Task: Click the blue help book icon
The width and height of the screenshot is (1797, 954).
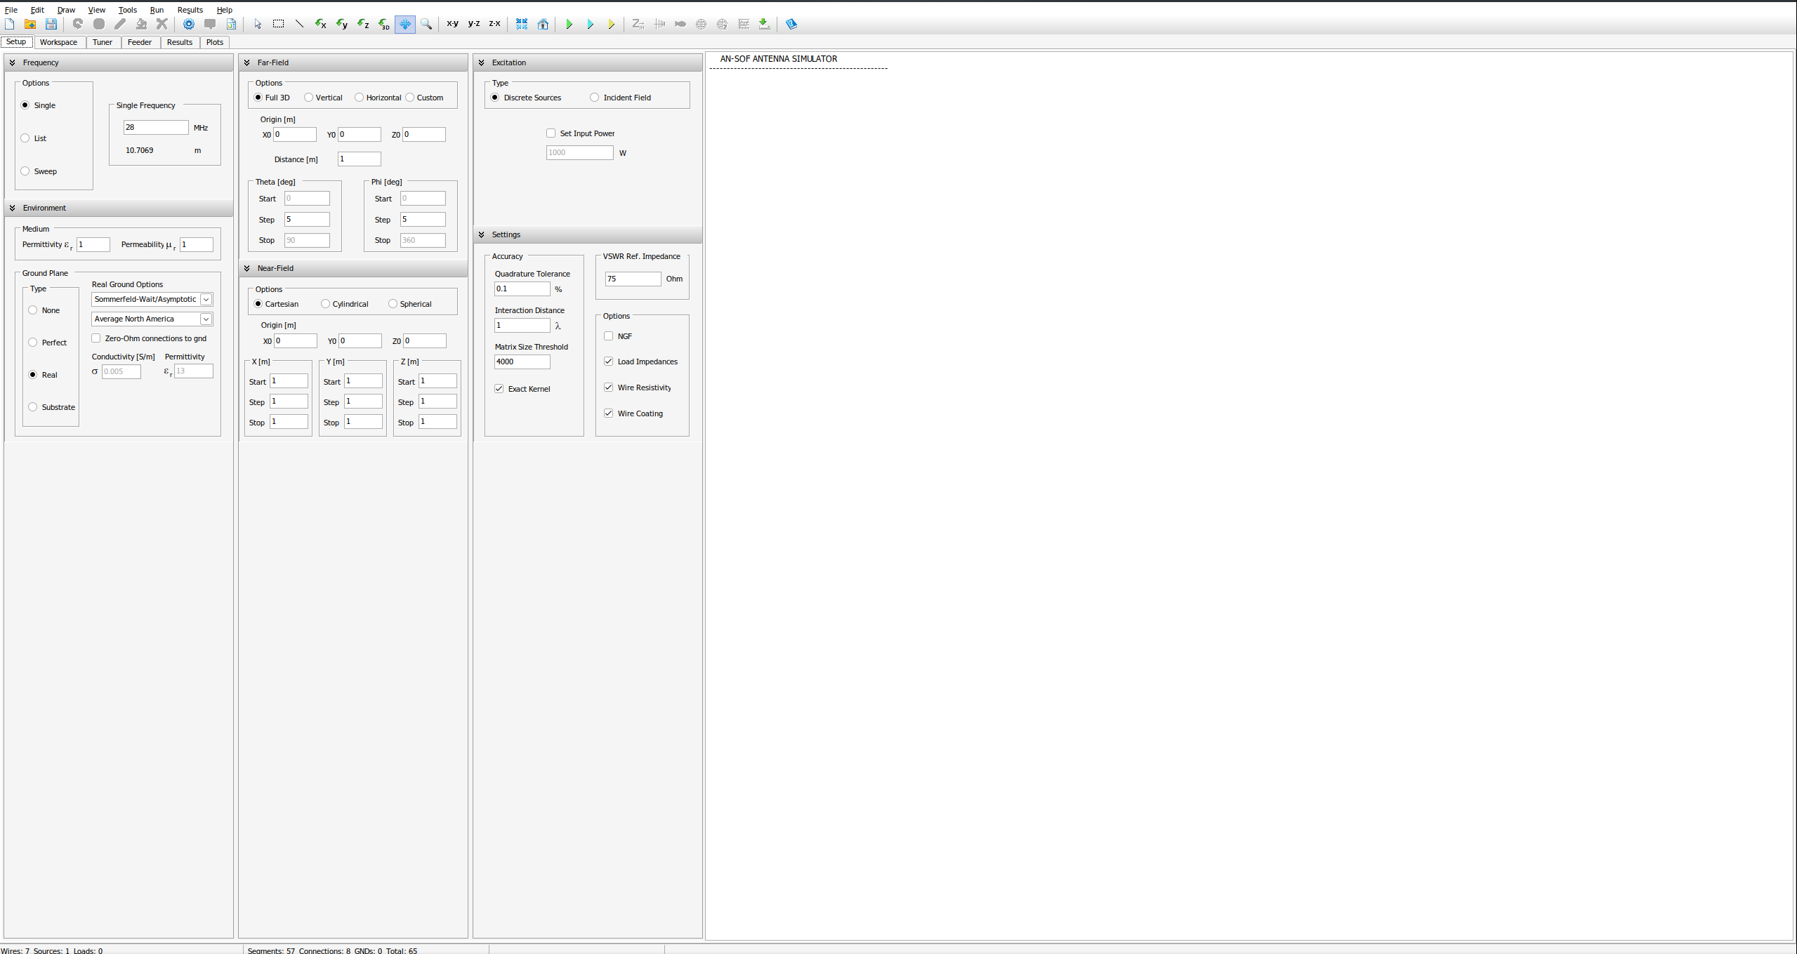Action: click(x=791, y=24)
